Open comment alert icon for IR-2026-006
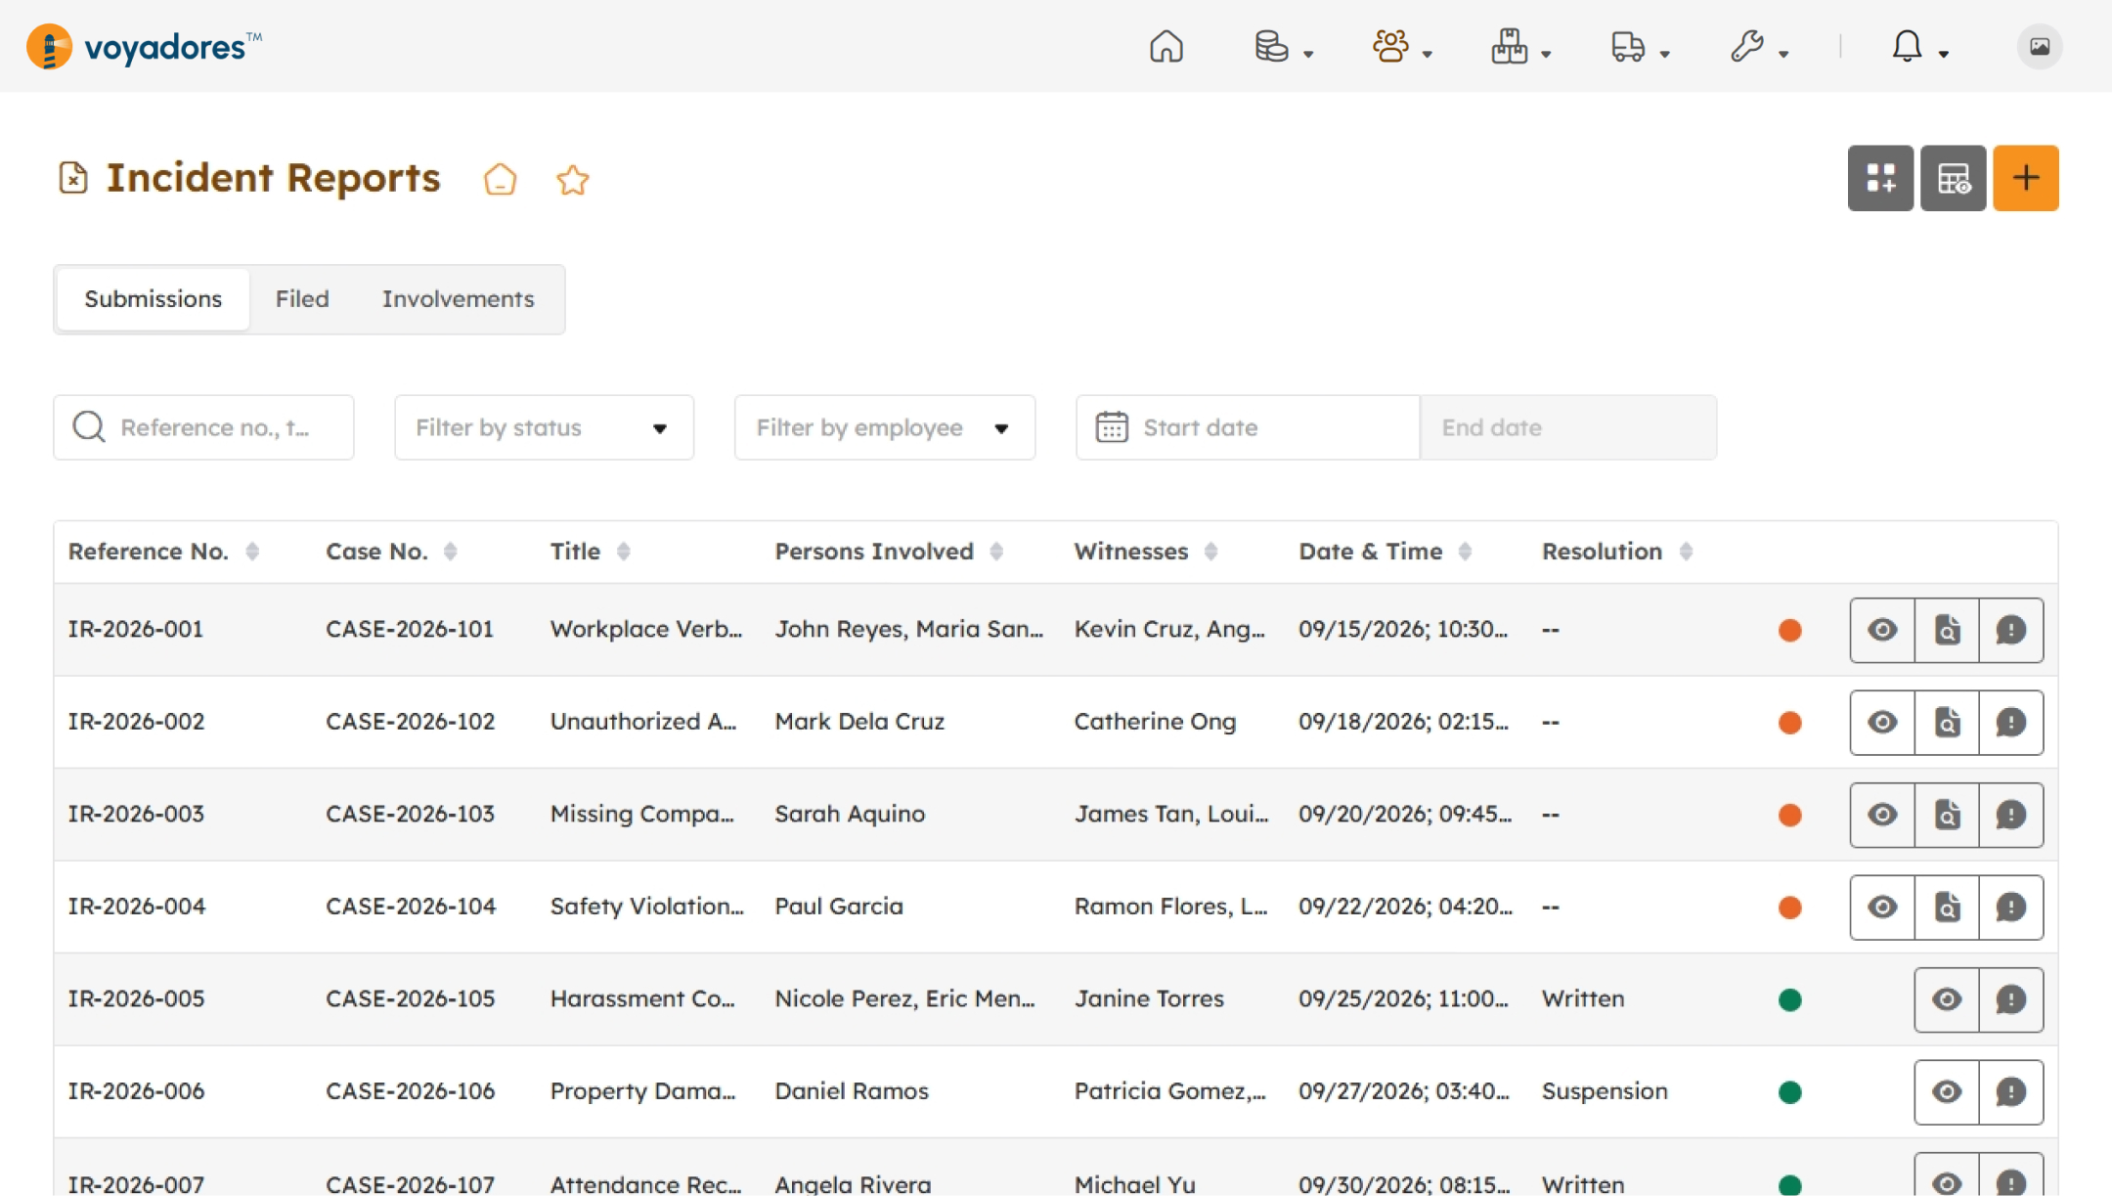This screenshot has height=1196, width=2112. click(x=2011, y=1092)
